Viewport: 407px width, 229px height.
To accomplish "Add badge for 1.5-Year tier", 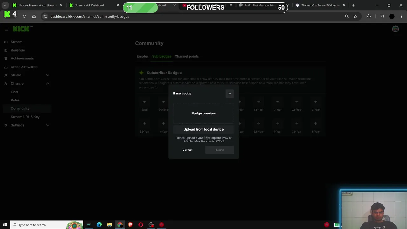I will point(259,102).
